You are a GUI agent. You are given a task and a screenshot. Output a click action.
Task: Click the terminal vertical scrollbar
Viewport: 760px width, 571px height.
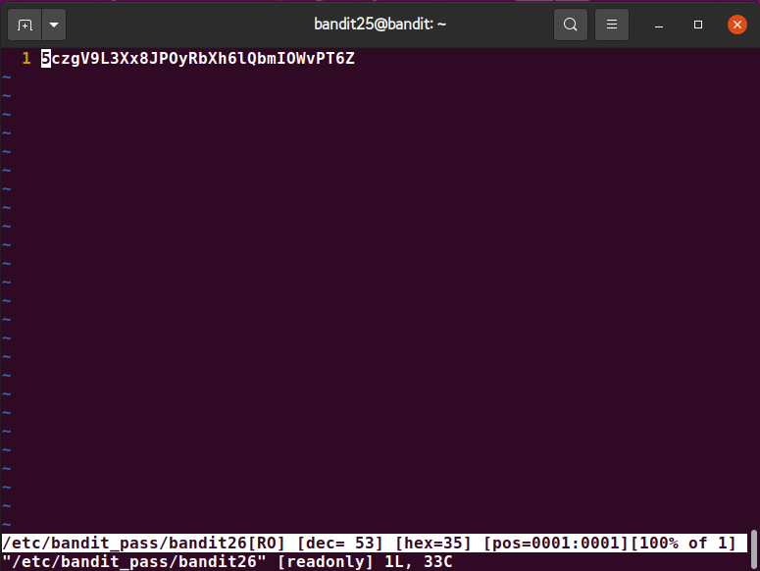754,549
